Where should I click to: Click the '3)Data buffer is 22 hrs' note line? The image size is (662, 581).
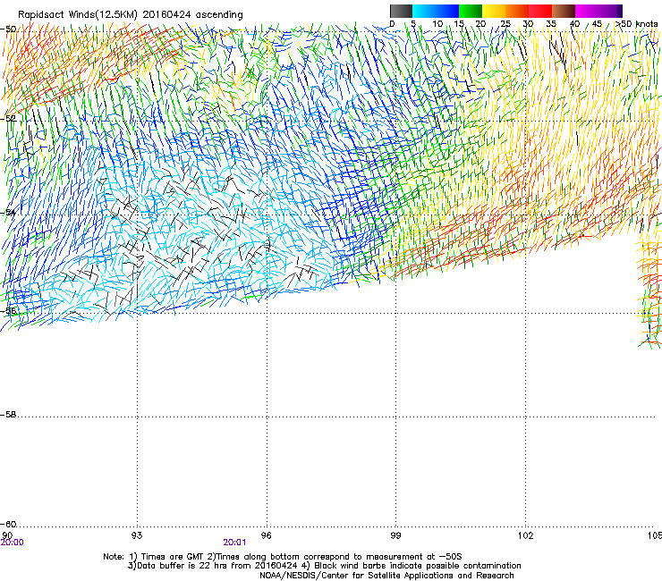coord(324,566)
